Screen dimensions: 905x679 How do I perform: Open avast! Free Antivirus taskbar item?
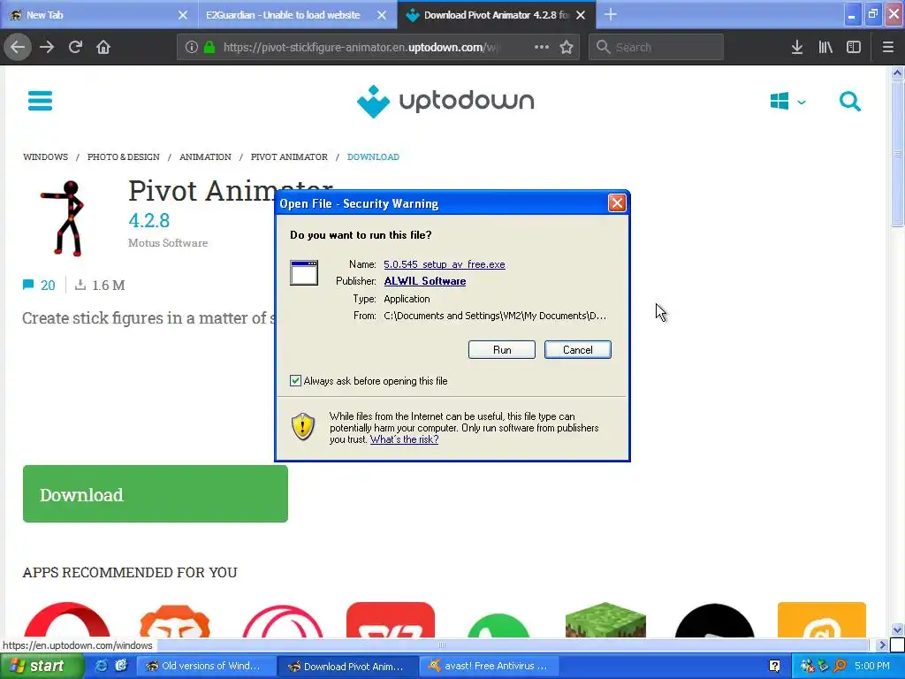[x=488, y=666]
